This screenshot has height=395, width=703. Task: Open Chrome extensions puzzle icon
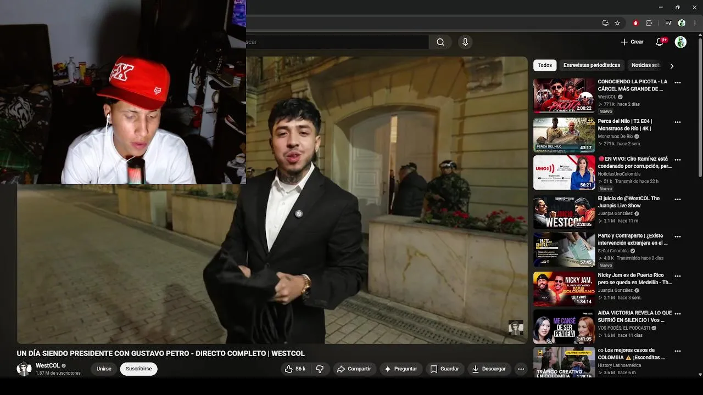[x=649, y=23]
